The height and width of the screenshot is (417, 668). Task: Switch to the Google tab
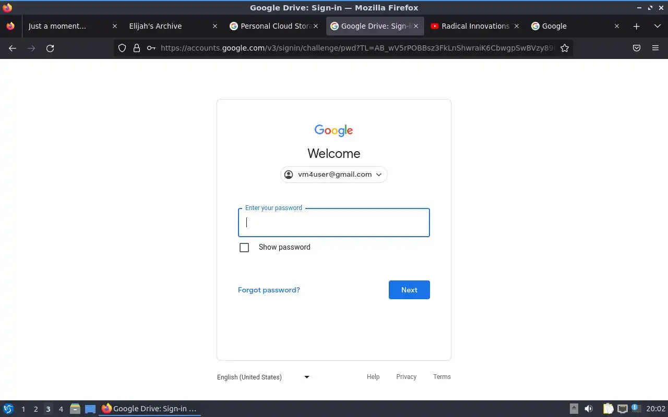pyautogui.click(x=576, y=26)
